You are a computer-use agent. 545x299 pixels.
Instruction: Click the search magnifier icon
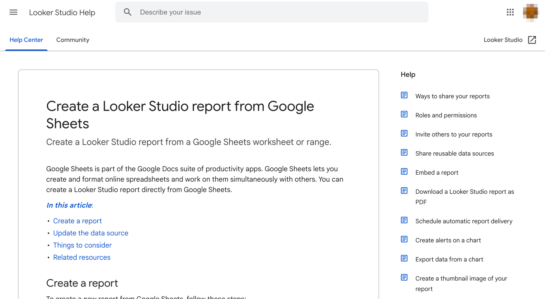pyautogui.click(x=128, y=12)
